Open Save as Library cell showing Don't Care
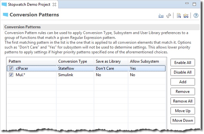 111,68
